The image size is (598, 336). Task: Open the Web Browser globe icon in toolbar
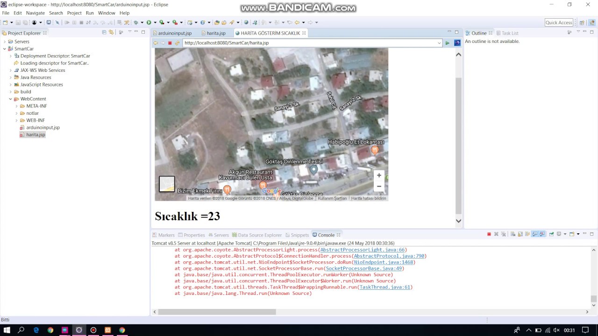tap(246, 22)
